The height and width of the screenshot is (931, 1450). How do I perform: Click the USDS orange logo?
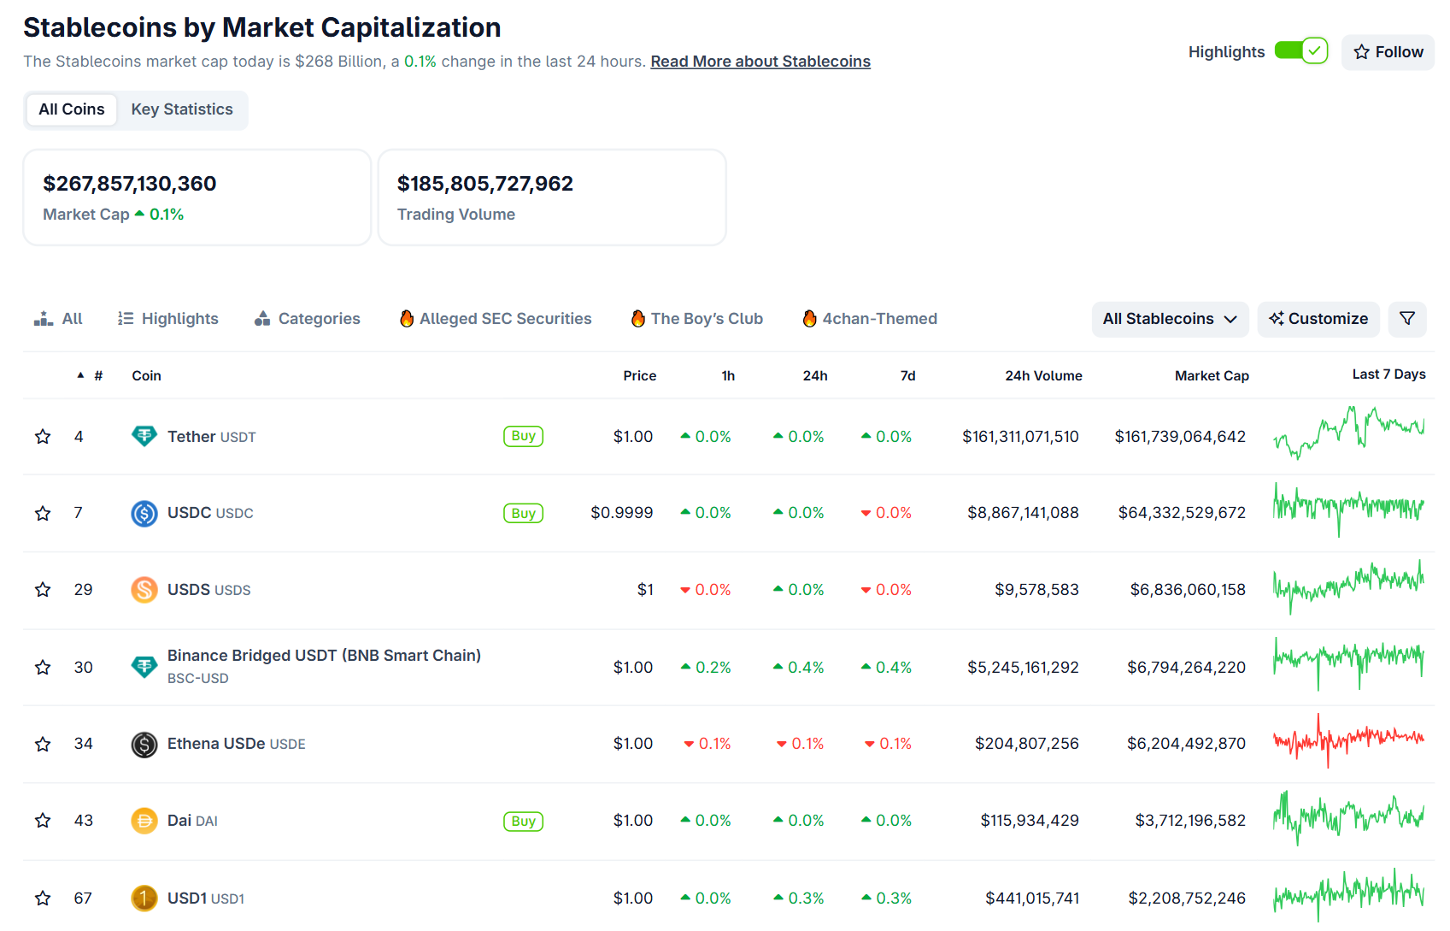[x=144, y=590]
